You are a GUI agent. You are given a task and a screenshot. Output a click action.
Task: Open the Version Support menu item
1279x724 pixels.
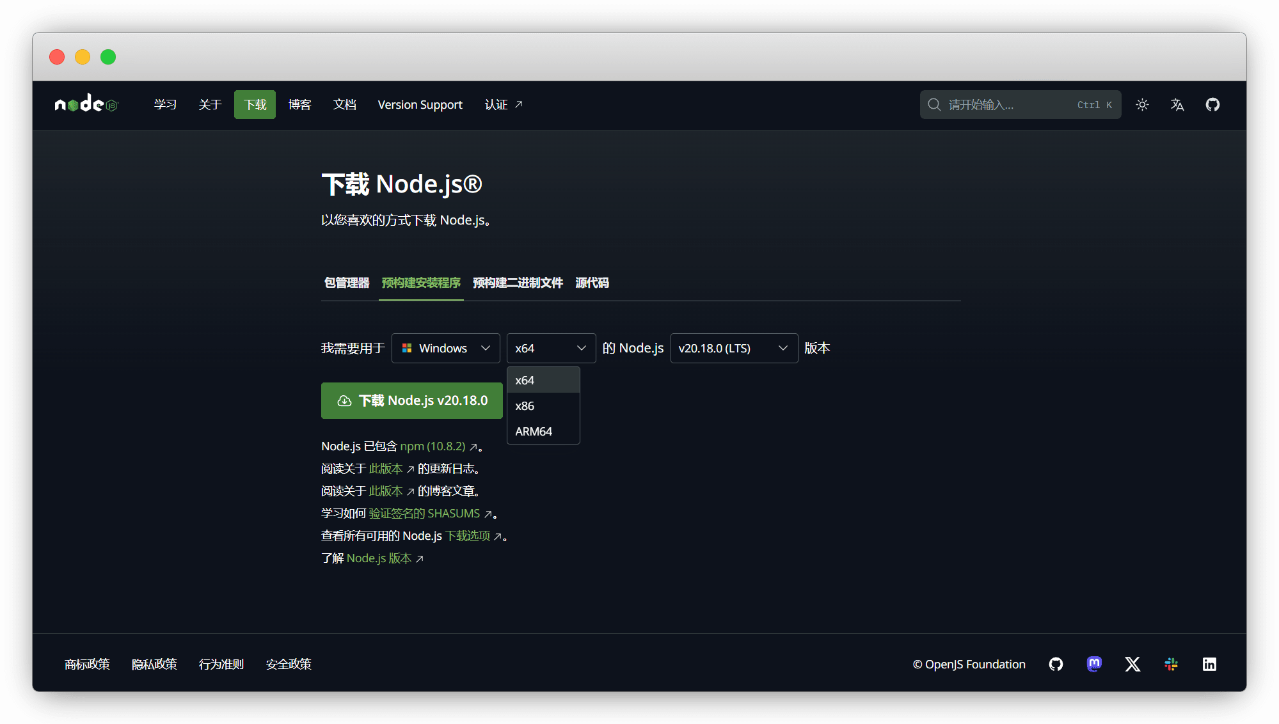point(420,104)
